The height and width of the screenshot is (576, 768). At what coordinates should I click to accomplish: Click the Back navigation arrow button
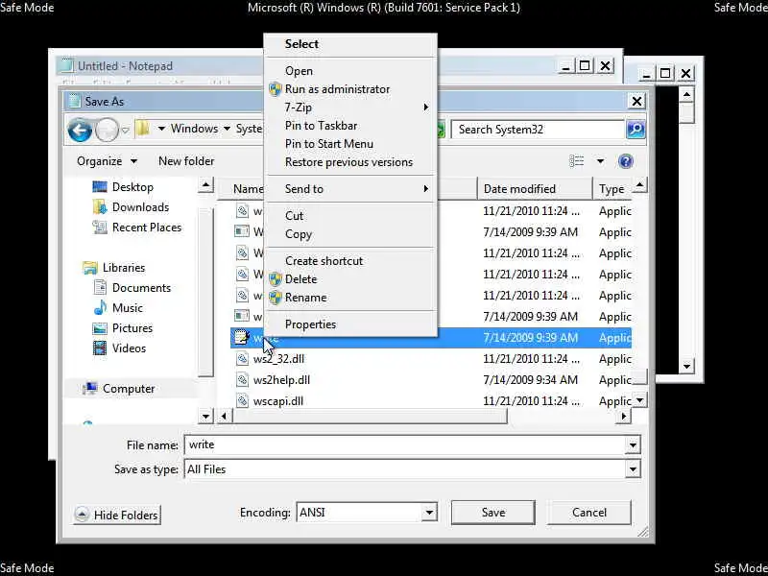point(80,130)
